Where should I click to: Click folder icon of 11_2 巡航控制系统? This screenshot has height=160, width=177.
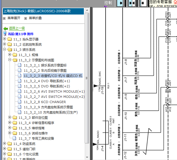(10, 44)
